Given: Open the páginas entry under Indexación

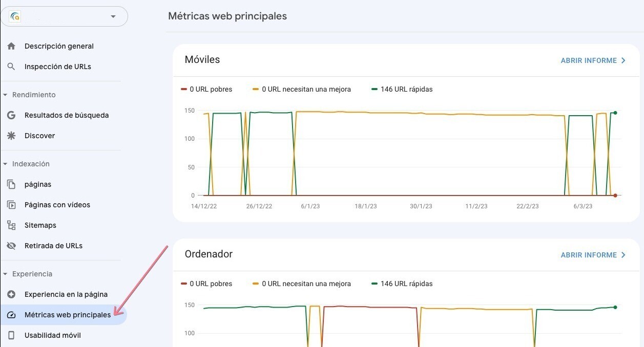Looking at the screenshot, I should click(37, 184).
